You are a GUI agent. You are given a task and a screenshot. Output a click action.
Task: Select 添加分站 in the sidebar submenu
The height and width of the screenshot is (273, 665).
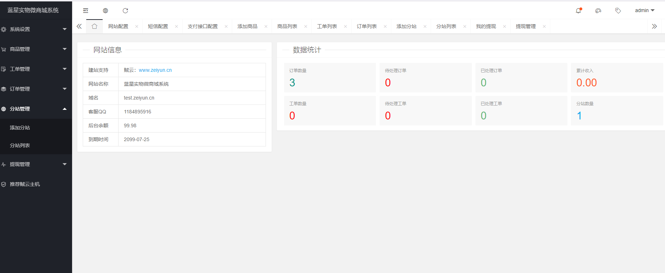(20, 128)
